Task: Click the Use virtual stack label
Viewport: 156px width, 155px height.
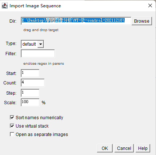Action: pyautogui.click(x=32, y=126)
